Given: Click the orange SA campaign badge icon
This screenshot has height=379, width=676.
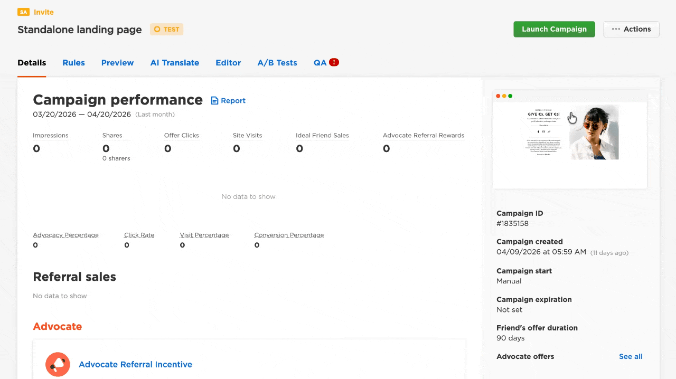Looking at the screenshot, I should coord(23,12).
